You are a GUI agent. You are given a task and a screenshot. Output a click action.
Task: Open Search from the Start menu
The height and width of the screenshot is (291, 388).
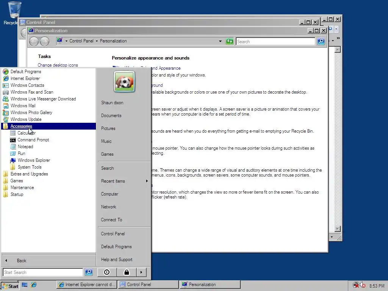pyautogui.click(x=107, y=168)
